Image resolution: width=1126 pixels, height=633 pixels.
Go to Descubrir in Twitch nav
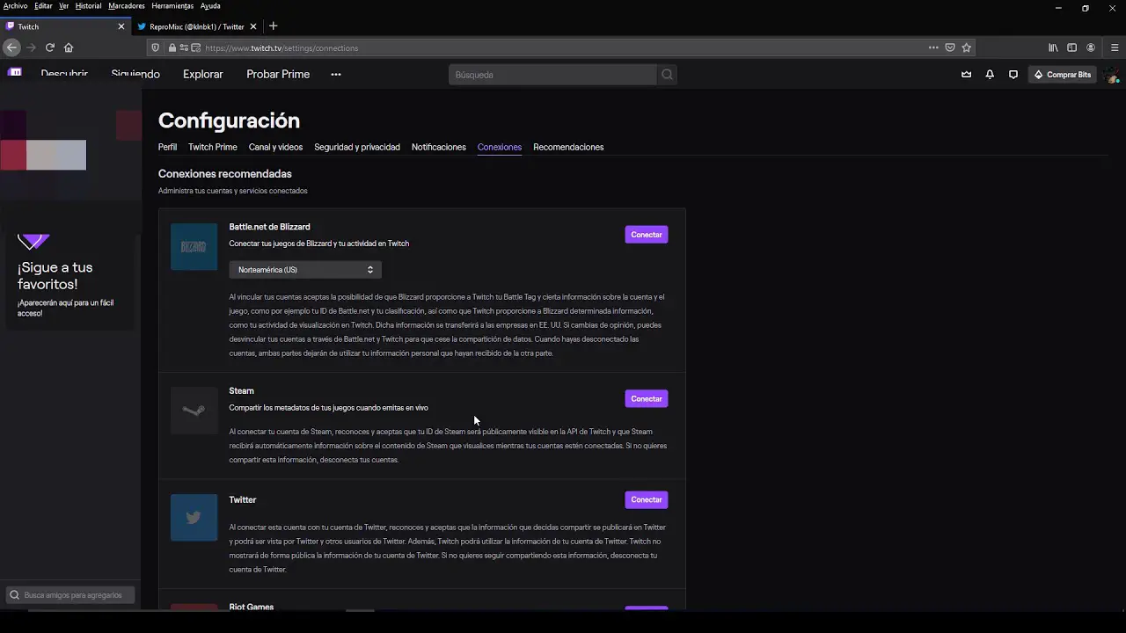[x=64, y=74]
